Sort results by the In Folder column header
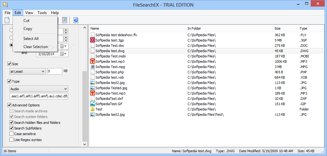327x156 pixels. coord(229,28)
